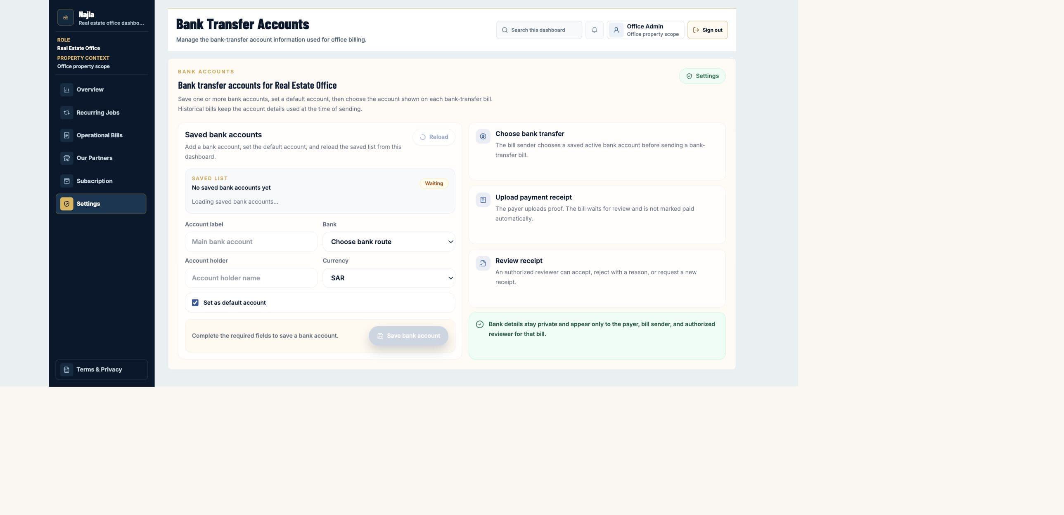
Task: Click Save bank account button
Action: point(408,336)
